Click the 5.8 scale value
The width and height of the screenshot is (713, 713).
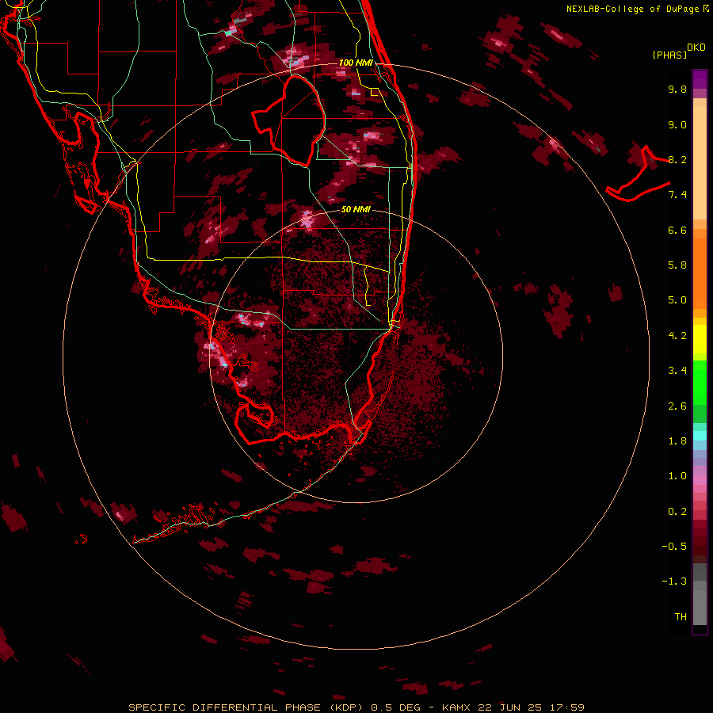click(x=677, y=265)
